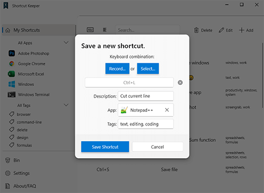
Task: Click the Notepad++ app icon in dialog
Action: tap(124, 110)
